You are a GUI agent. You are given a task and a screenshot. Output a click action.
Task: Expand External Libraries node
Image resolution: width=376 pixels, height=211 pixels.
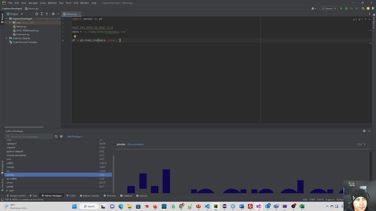tap(7, 38)
